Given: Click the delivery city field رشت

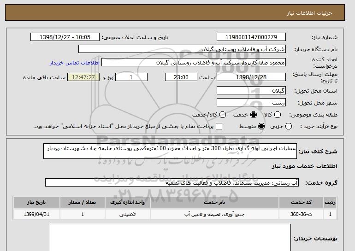Looking at the screenshot, I should 251,102.
